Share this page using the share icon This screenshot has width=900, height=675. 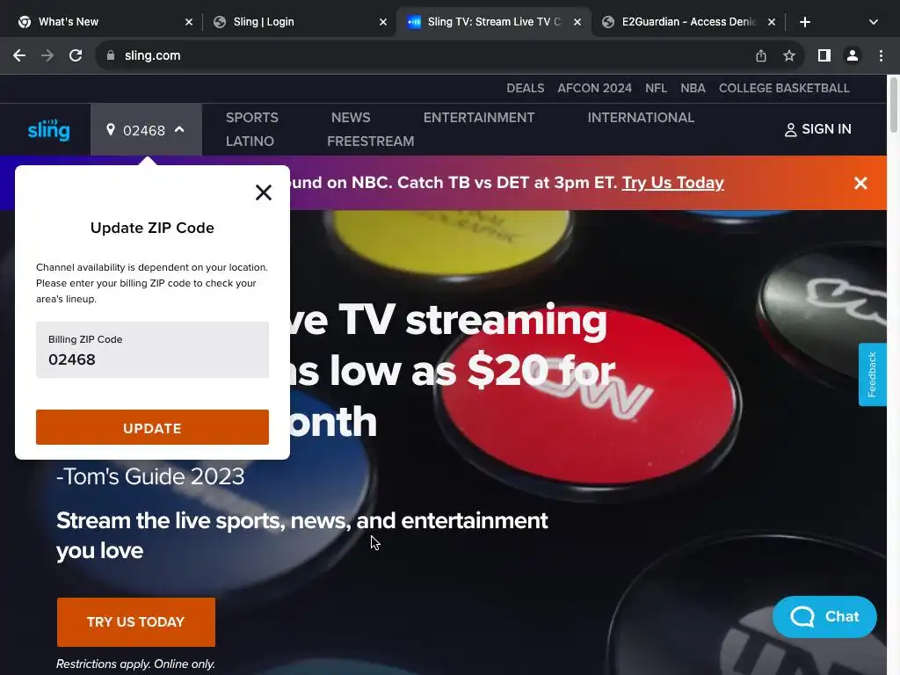point(761,55)
